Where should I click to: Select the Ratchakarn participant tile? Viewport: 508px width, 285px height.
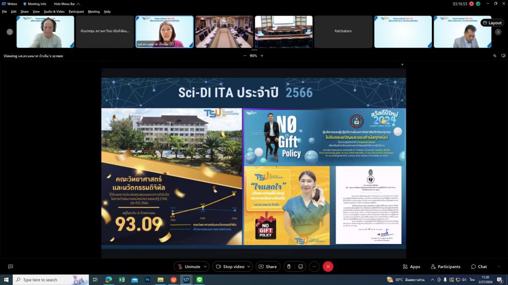(x=343, y=31)
